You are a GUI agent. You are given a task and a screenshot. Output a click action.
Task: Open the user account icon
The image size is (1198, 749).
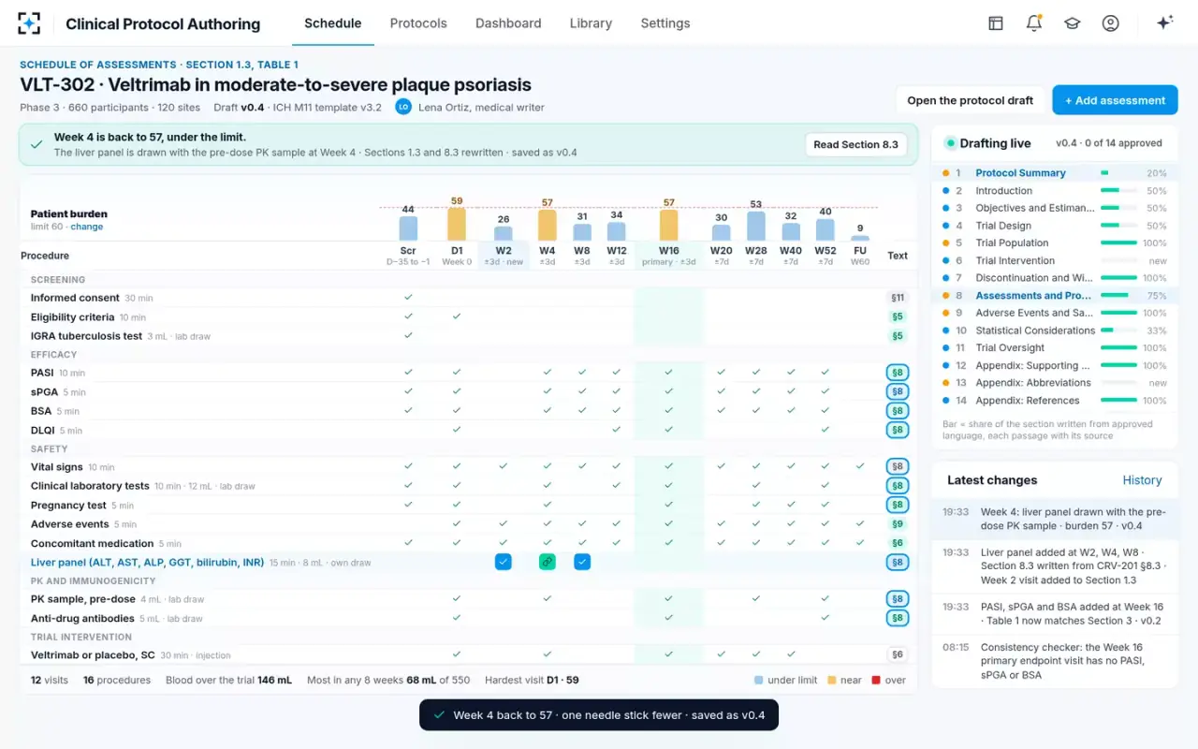(1111, 23)
